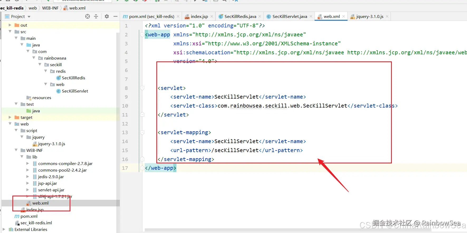Click sec_kill-redis breadcrumb root
The image size is (467, 233).
click(12, 8)
